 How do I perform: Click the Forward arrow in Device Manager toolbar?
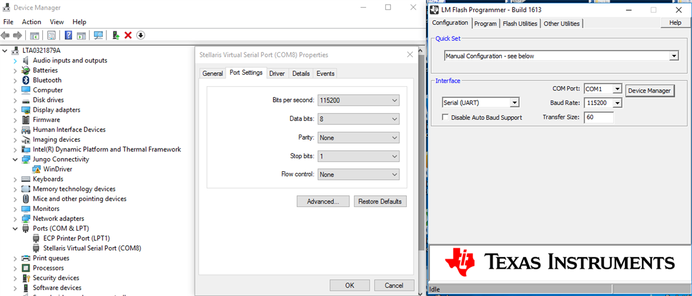(x=17, y=35)
